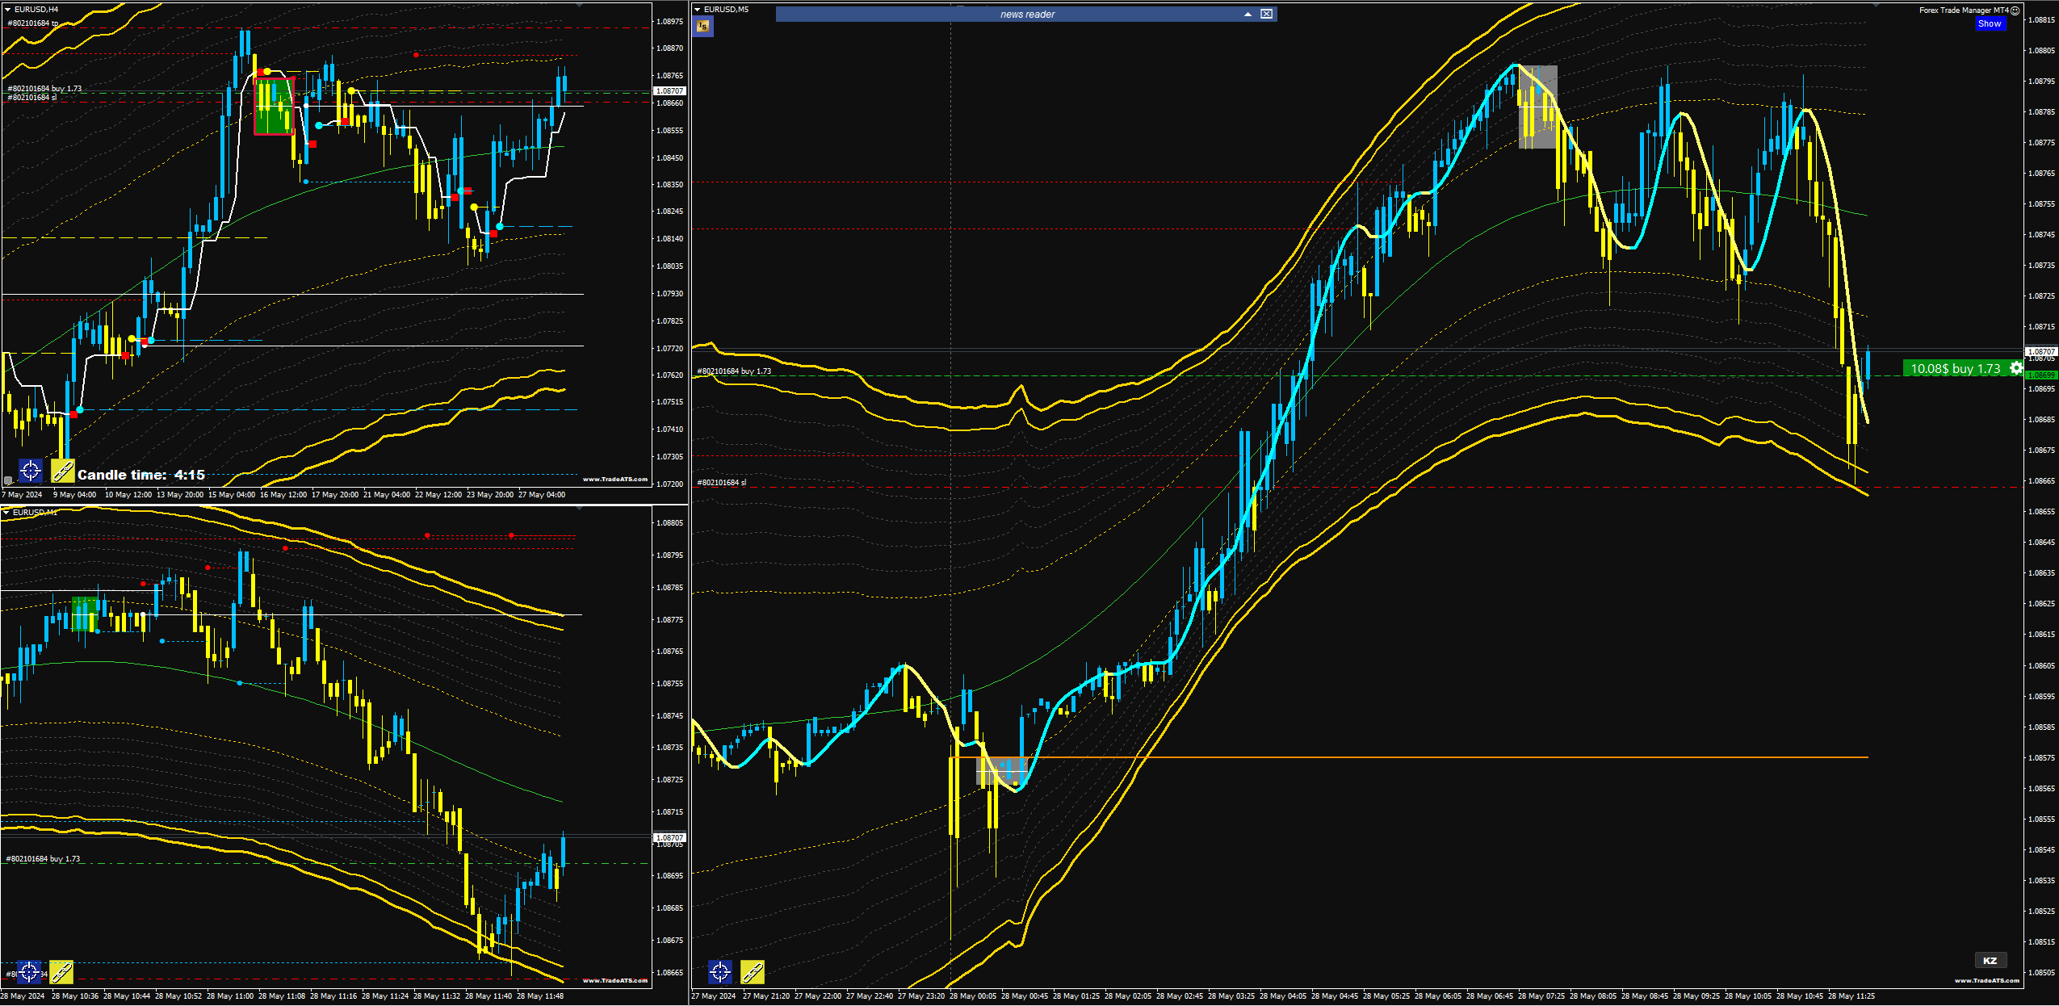This screenshot has height=1006, width=2059.
Task: Open the gear settings on the buy order label
Action: 2015,368
